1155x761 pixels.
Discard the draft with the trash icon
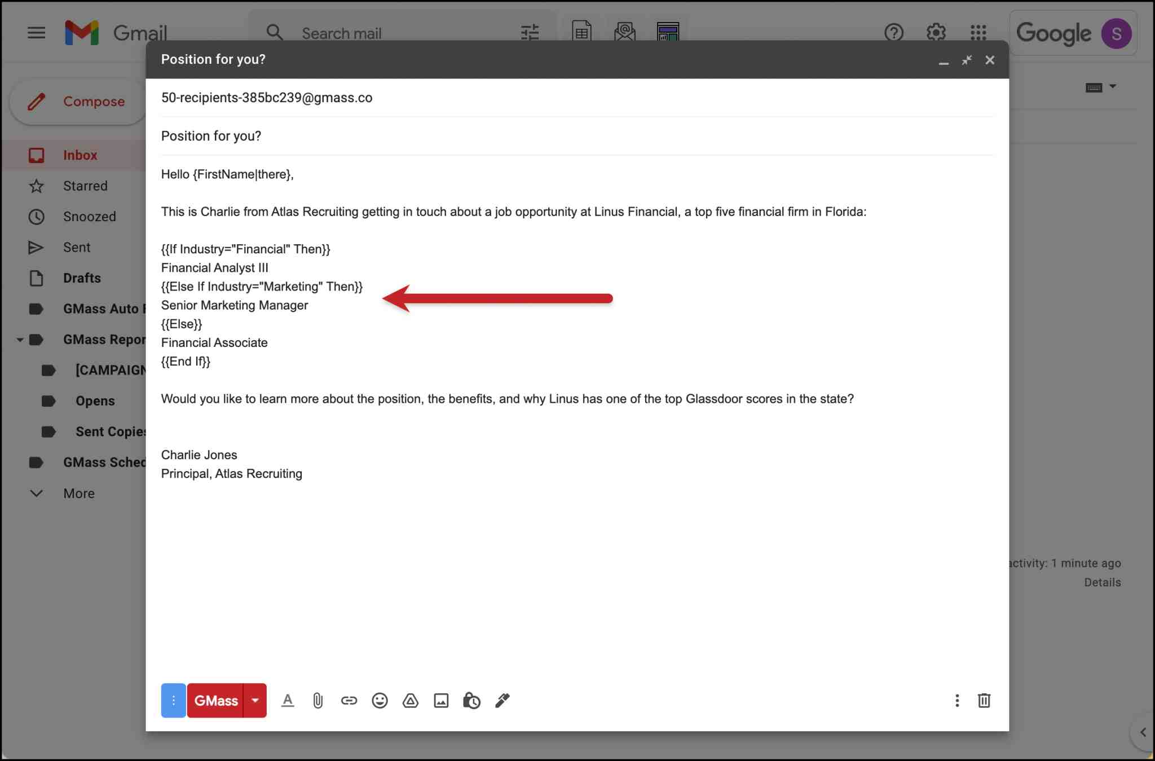985,701
